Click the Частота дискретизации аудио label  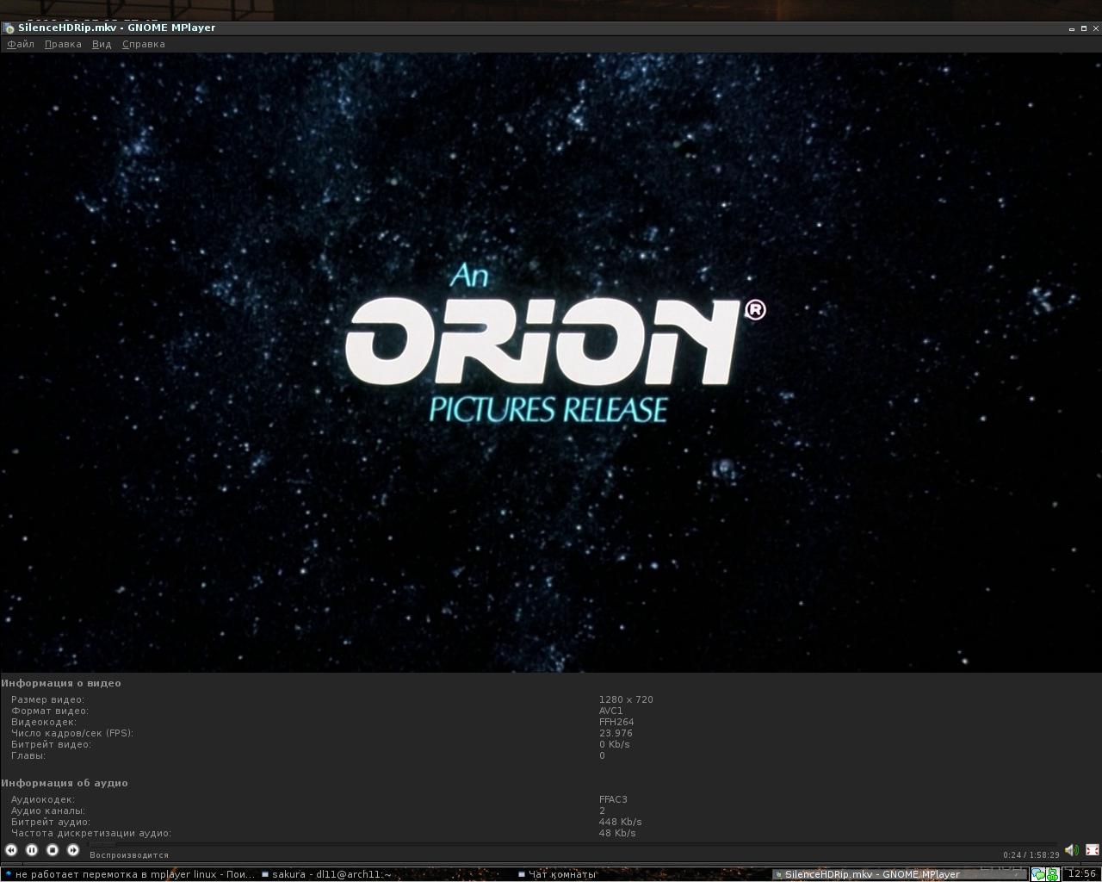click(91, 833)
